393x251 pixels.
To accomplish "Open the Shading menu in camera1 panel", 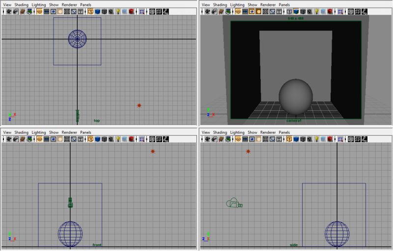I will pos(220,4).
